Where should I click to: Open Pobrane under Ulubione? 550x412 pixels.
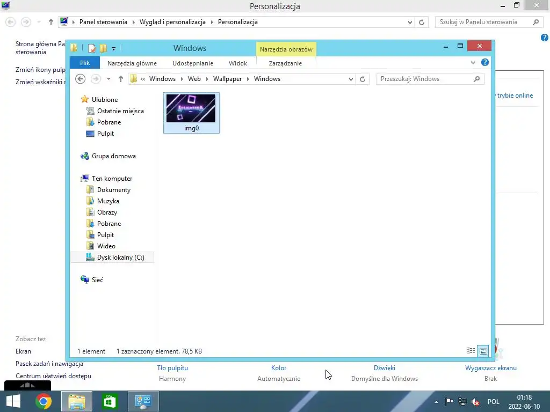(108, 122)
